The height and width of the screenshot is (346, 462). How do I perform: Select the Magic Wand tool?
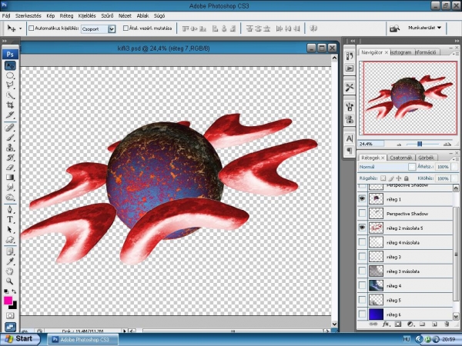10,95
